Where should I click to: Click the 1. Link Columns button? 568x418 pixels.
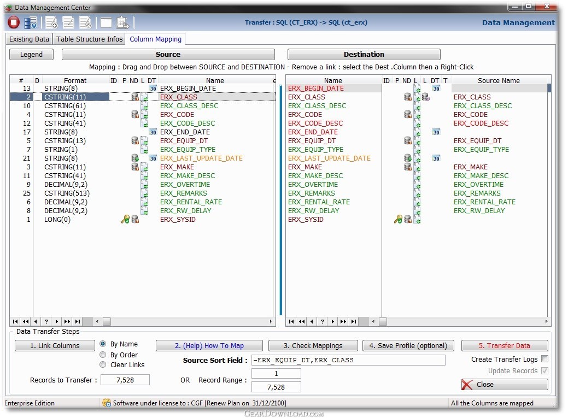(55, 345)
